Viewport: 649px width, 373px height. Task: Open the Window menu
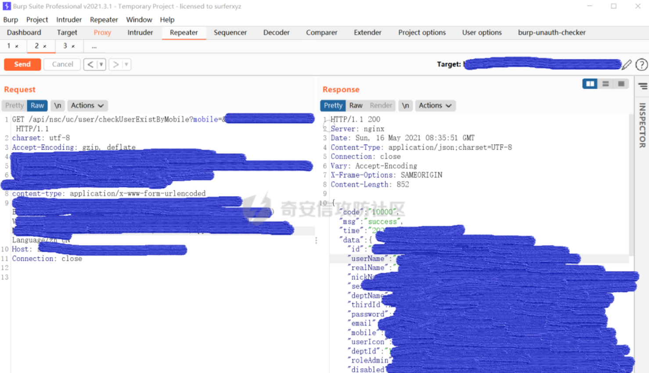coord(139,20)
